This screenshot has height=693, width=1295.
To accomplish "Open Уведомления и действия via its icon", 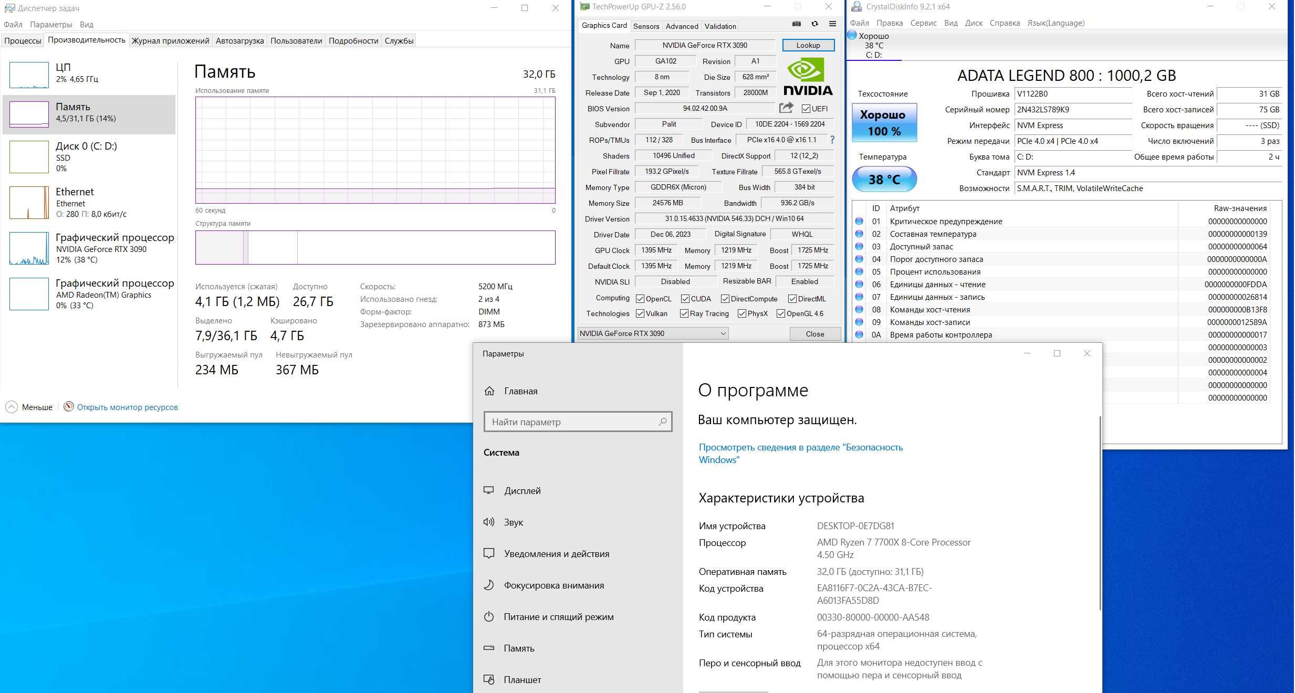I will click(489, 553).
